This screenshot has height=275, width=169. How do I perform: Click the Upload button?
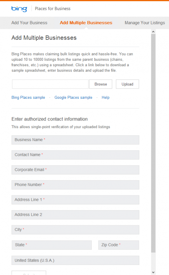[x=127, y=84]
